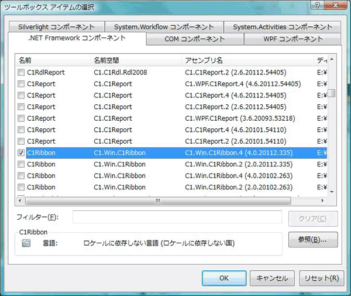Click the highlighted C1Ribbon name text

click(x=41, y=153)
